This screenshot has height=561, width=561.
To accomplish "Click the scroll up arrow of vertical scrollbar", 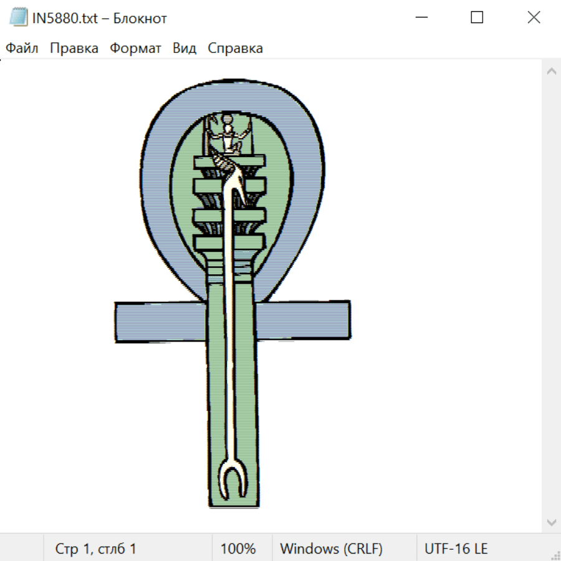I will [551, 72].
